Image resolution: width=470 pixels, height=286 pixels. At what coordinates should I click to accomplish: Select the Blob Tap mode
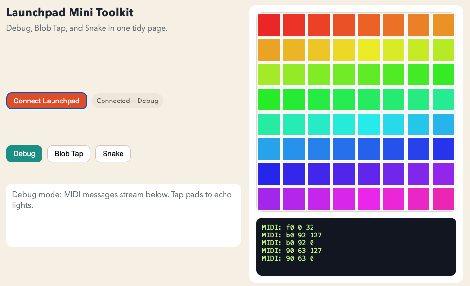[x=69, y=154]
